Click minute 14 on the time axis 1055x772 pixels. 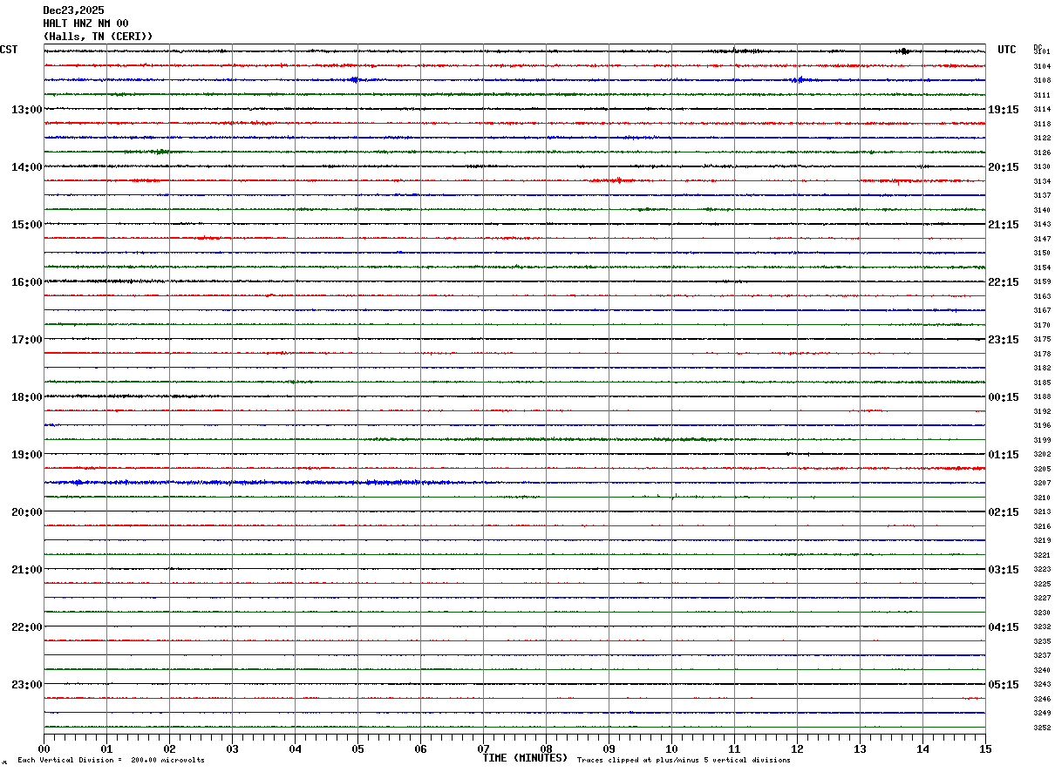coord(922,748)
